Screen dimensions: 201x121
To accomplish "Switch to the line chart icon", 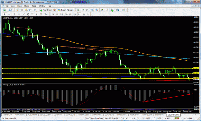I will [x=87, y=10].
